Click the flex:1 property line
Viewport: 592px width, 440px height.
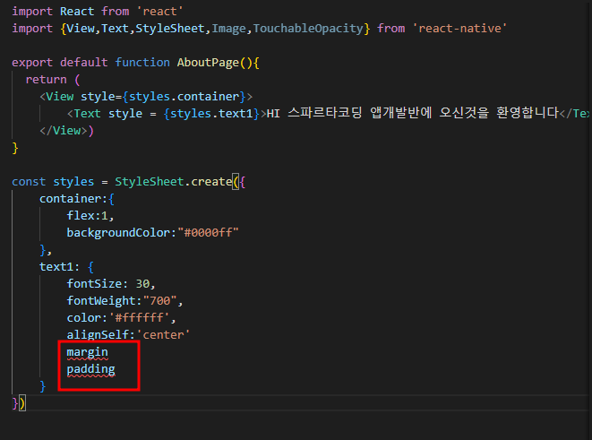[x=90, y=216]
